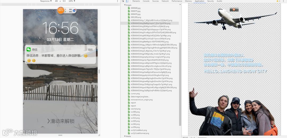Viewport: 287px width, 138px height.
Task: Activate the inspect element picker icon
Action: tap(123, 1)
